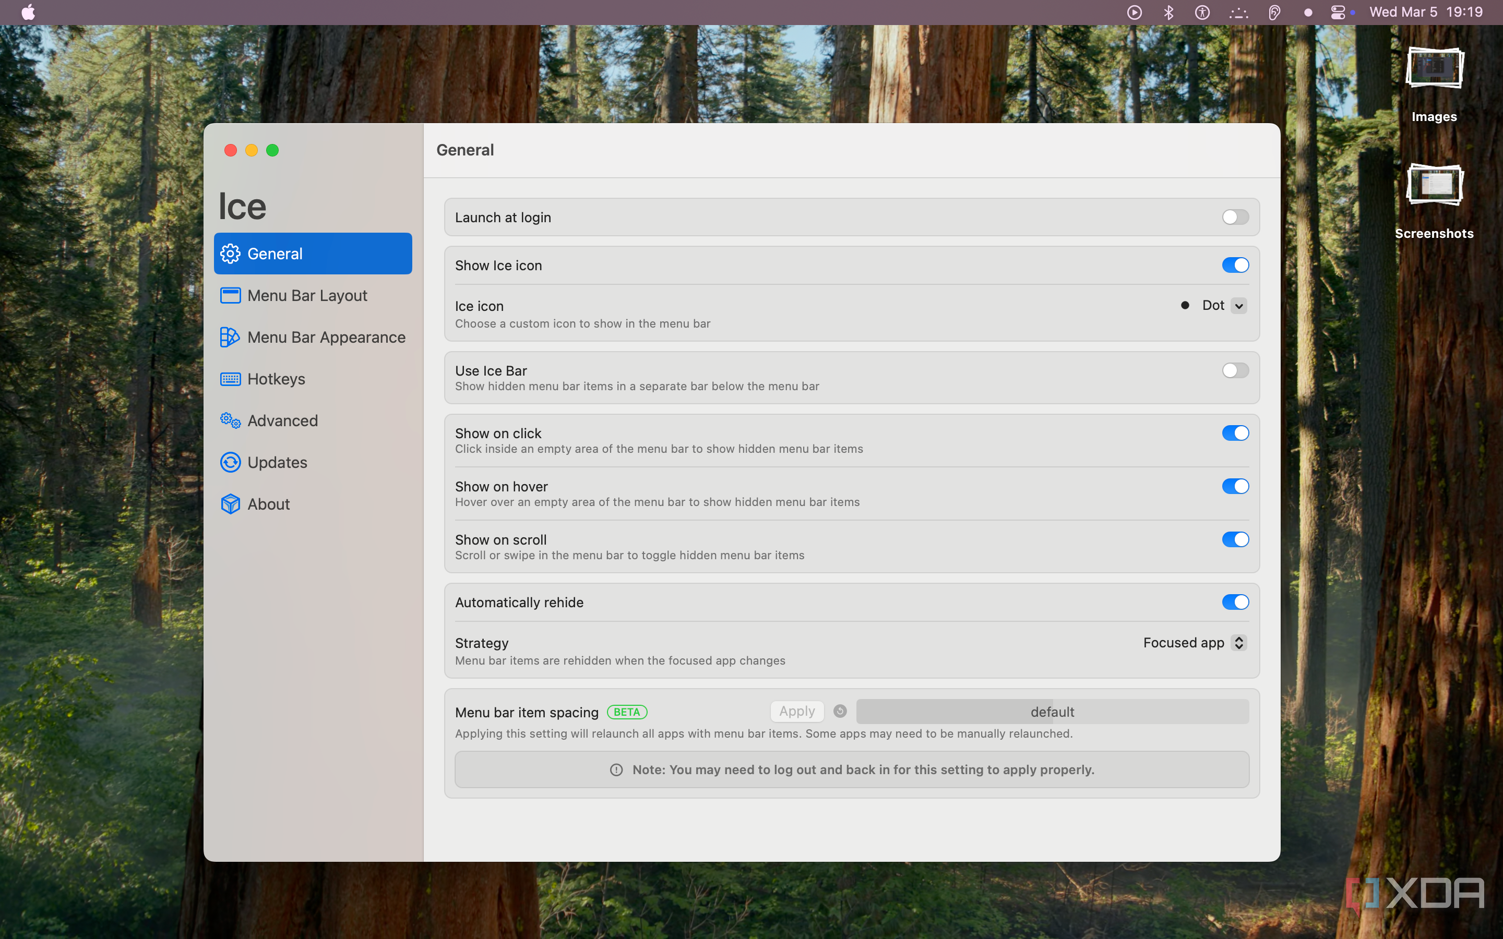Click the Accessibility menu bar icon
The height and width of the screenshot is (939, 1503).
point(1202,13)
